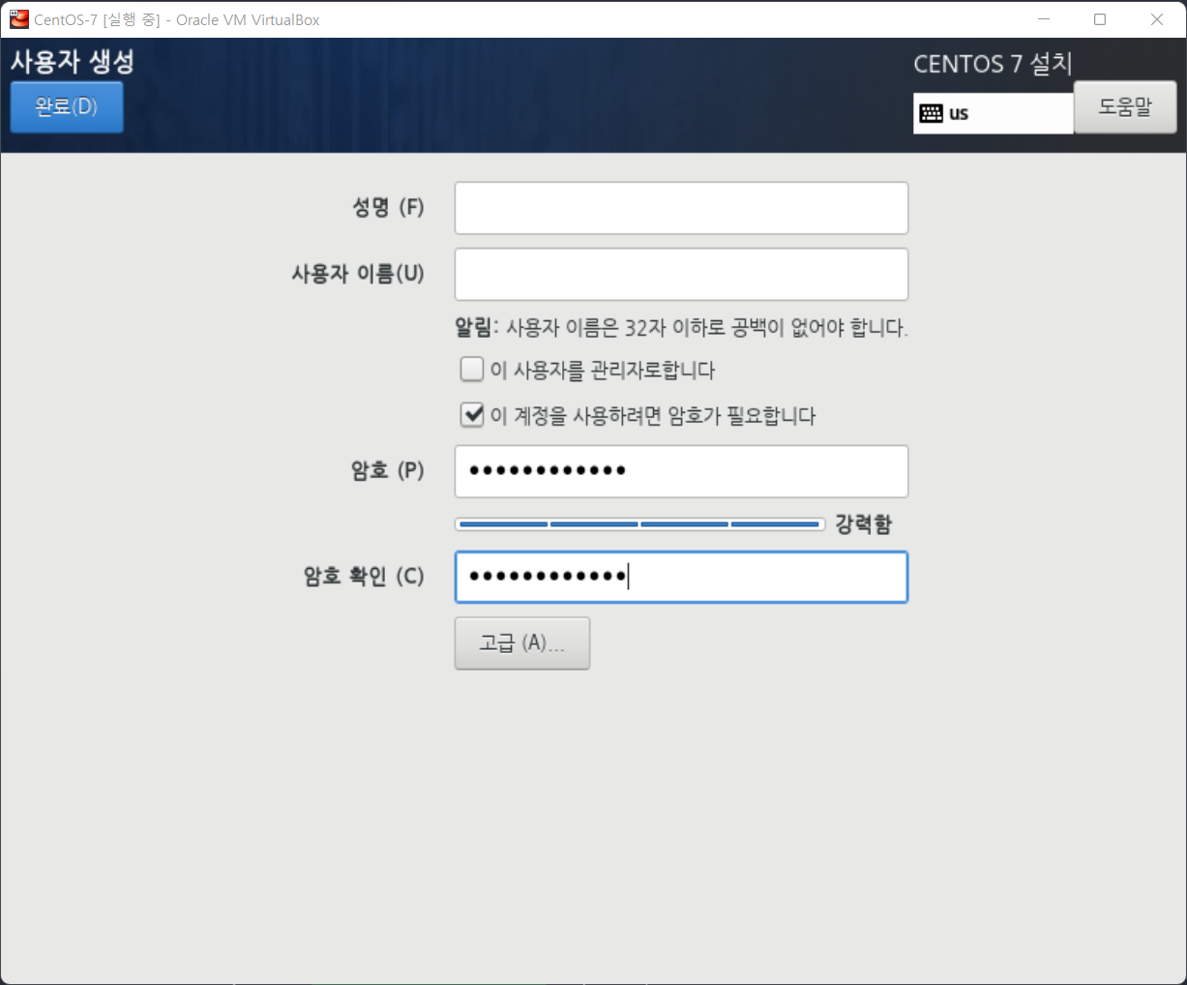Screen dimensions: 1187x985
Task: Focus the 암호 확인 (C) confirm password field
Action: click(681, 577)
